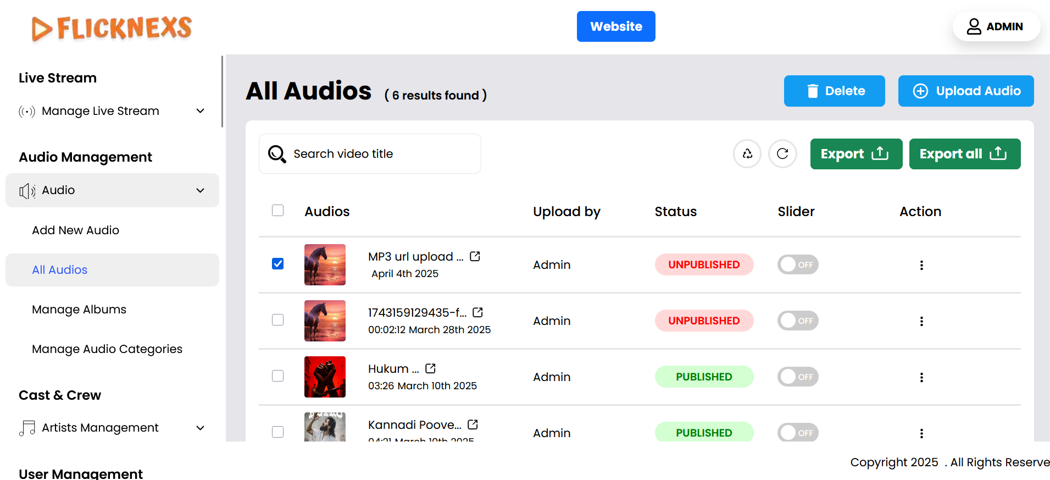The height and width of the screenshot is (480, 1050).
Task: Click the refresh icon in toolbar
Action: [782, 154]
